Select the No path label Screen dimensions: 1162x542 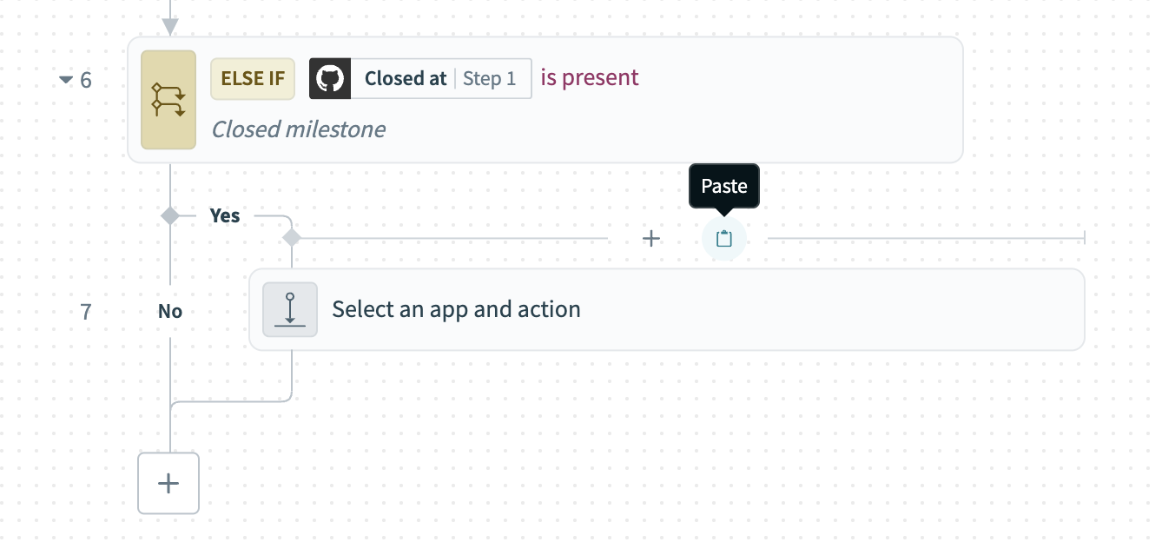point(170,311)
